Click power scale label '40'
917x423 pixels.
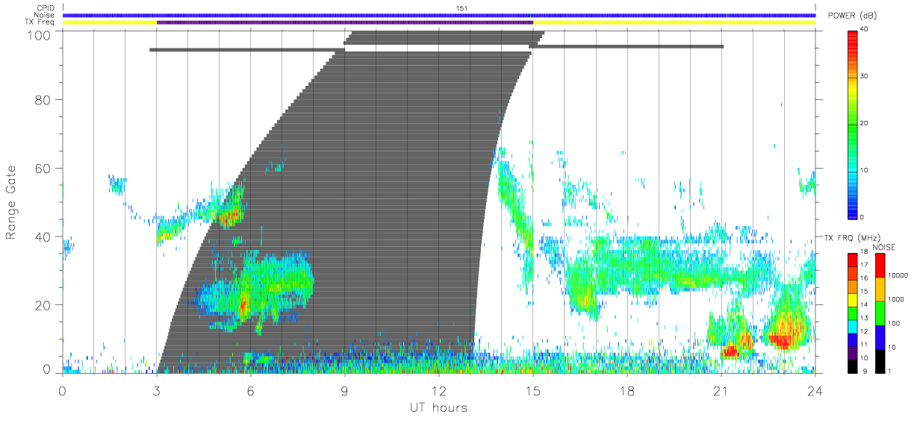(x=865, y=30)
